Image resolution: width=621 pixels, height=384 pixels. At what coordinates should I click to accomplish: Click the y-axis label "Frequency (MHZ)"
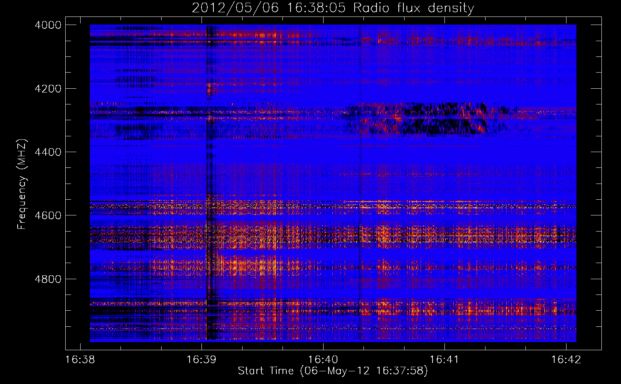[22, 184]
